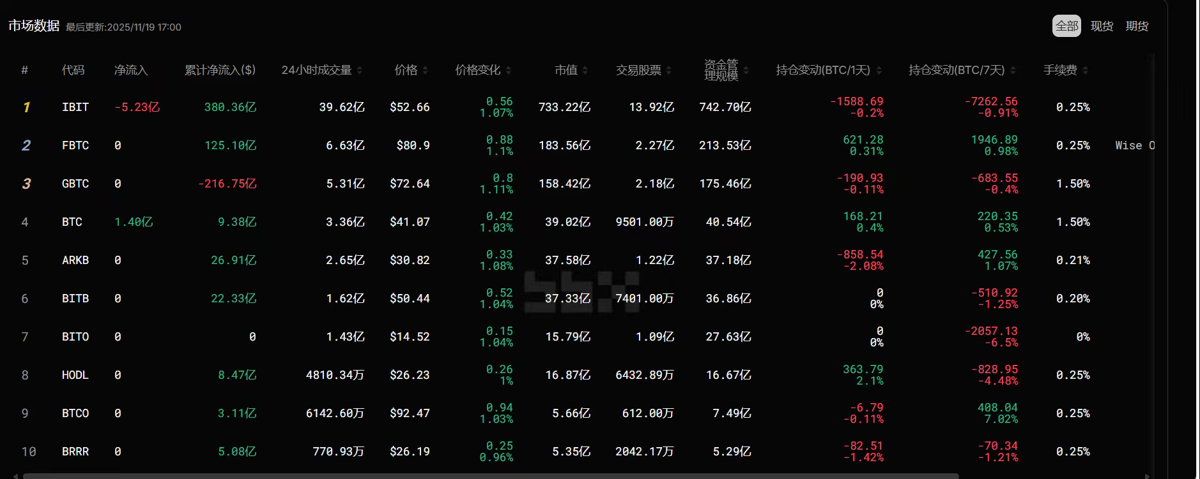Sort by 交易股票 using arrow icon
Image resolution: width=1200 pixels, height=479 pixels.
(669, 70)
